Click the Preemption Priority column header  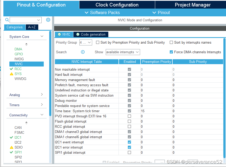click(x=156, y=62)
